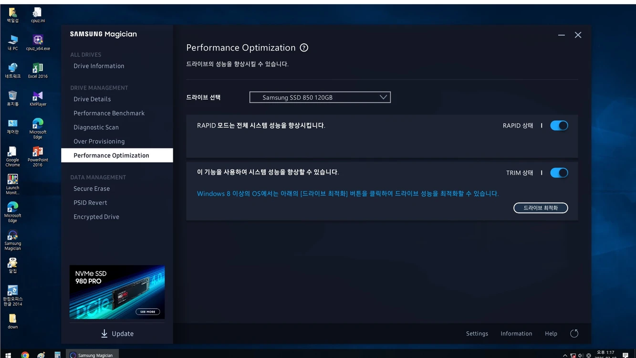Click the taskbar clock showing 오후 1:17

pos(605,355)
